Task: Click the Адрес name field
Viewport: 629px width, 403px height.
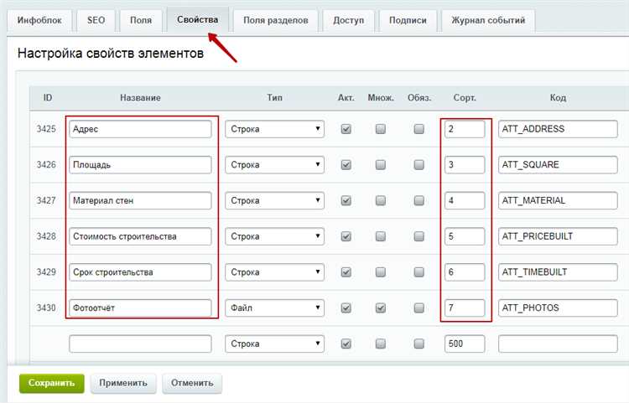Action: (x=140, y=129)
